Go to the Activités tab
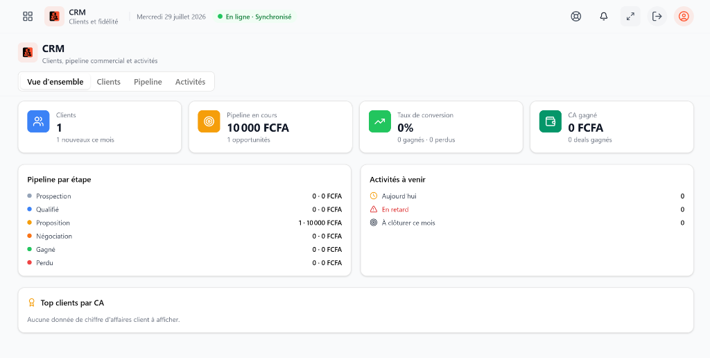The width and height of the screenshot is (710, 358). coord(190,82)
